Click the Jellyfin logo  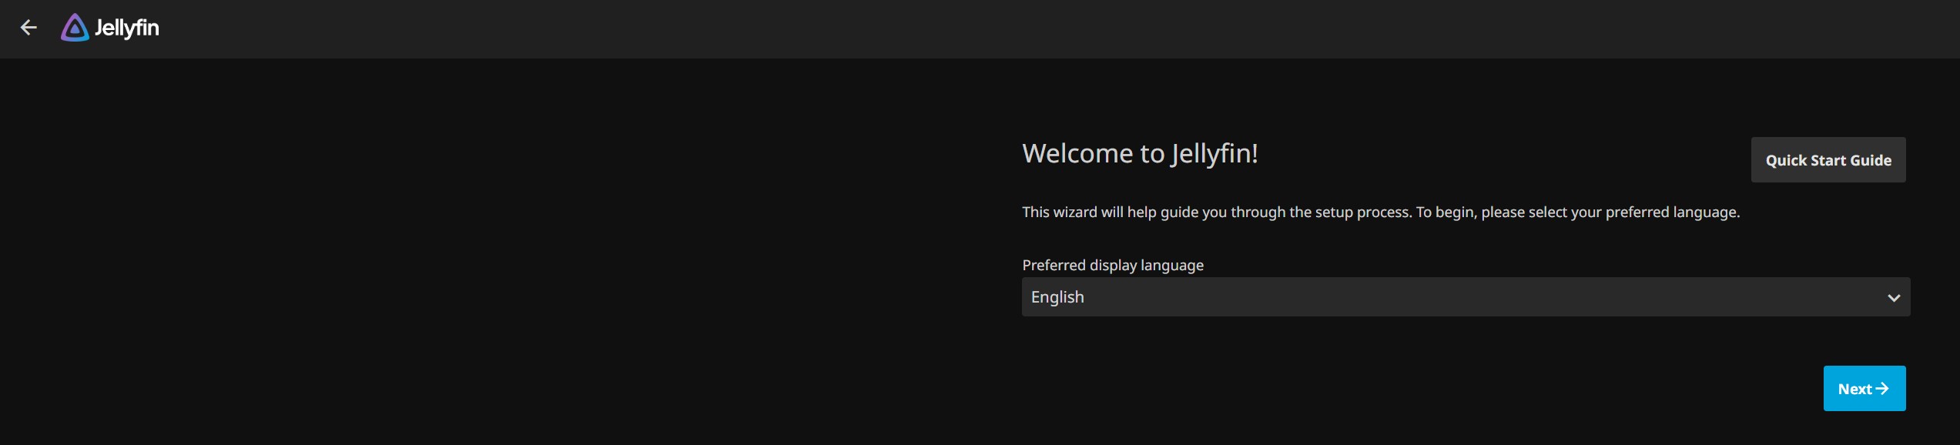point(110,28)
